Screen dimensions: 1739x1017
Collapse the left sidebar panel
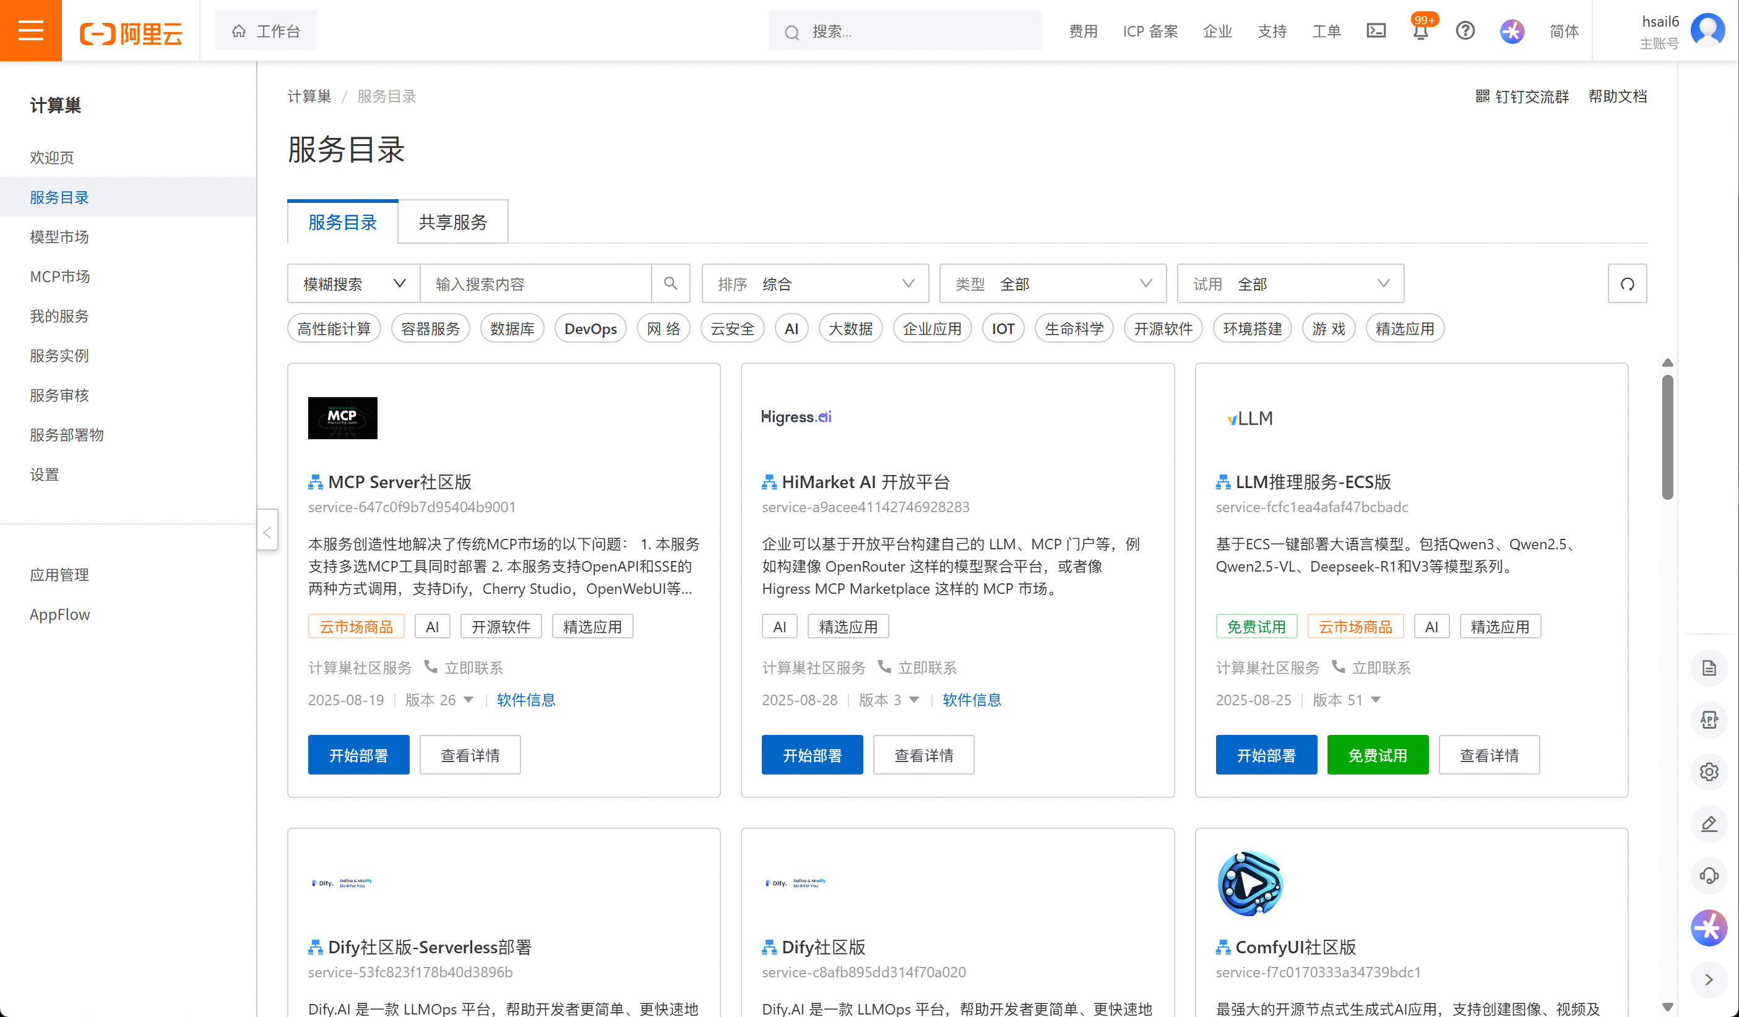click(x=267, y=531)
